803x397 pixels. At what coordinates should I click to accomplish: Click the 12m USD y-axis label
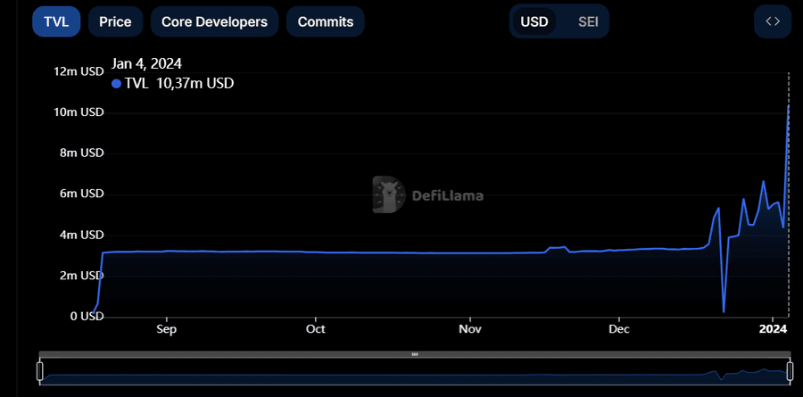click(79, 71)
